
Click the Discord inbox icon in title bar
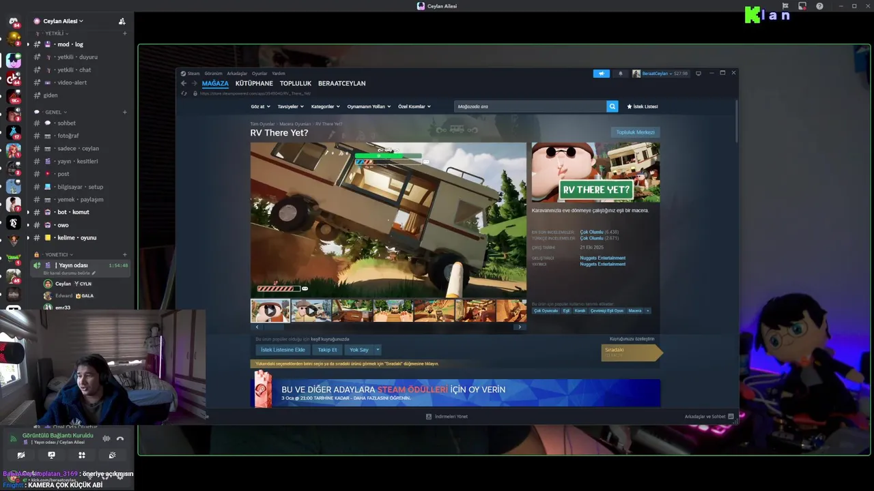[802, 6]
